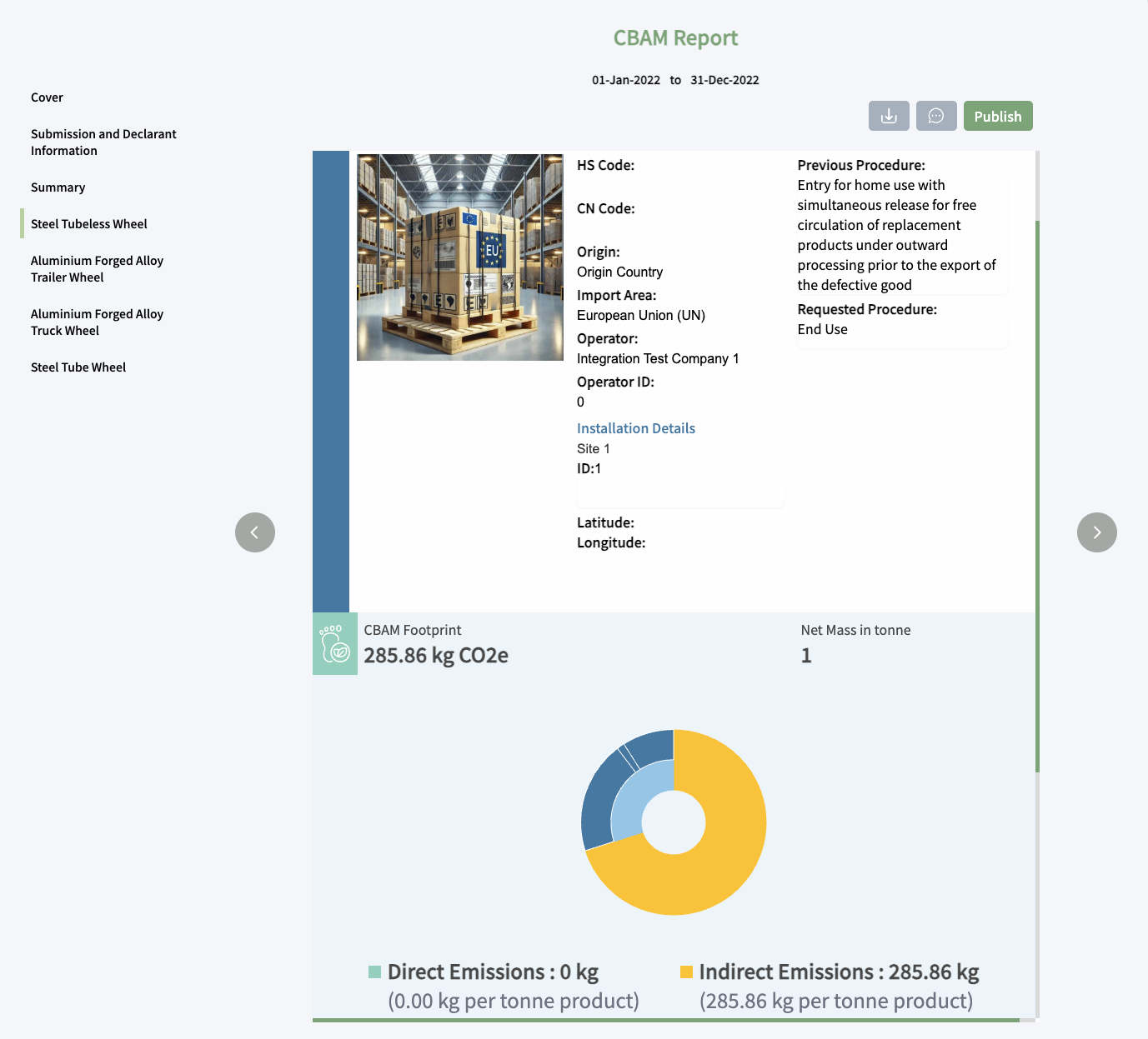Click the European Union (UN) import area
The width and height of the screenshot is (1148, 1039).
click(641, 315)
